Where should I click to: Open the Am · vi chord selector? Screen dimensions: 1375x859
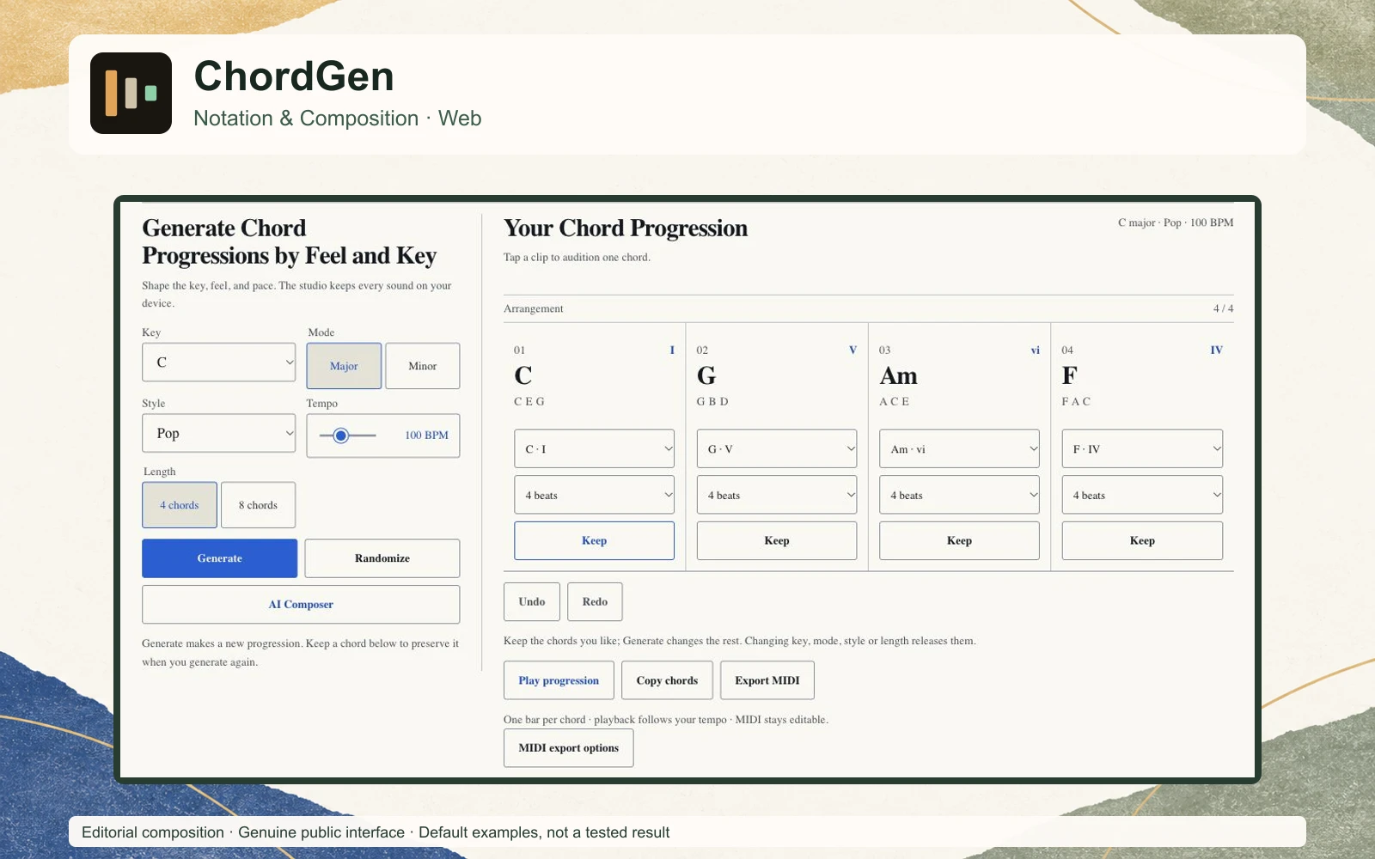tap(959, 448)
